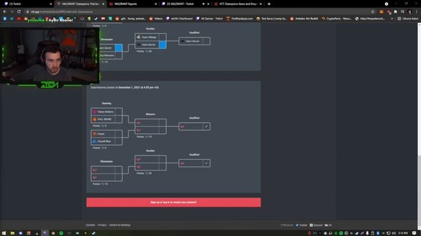Open the Anladım Abi Reddit bookmark
Image resolution: width=421 pixels, height=236 pixels.
pyautogui.click(x=304, y=18)
